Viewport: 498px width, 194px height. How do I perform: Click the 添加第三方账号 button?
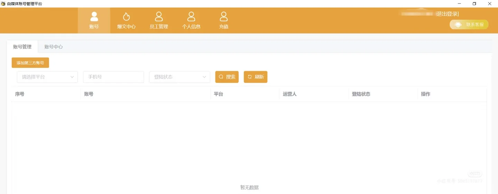click(30, 63)
